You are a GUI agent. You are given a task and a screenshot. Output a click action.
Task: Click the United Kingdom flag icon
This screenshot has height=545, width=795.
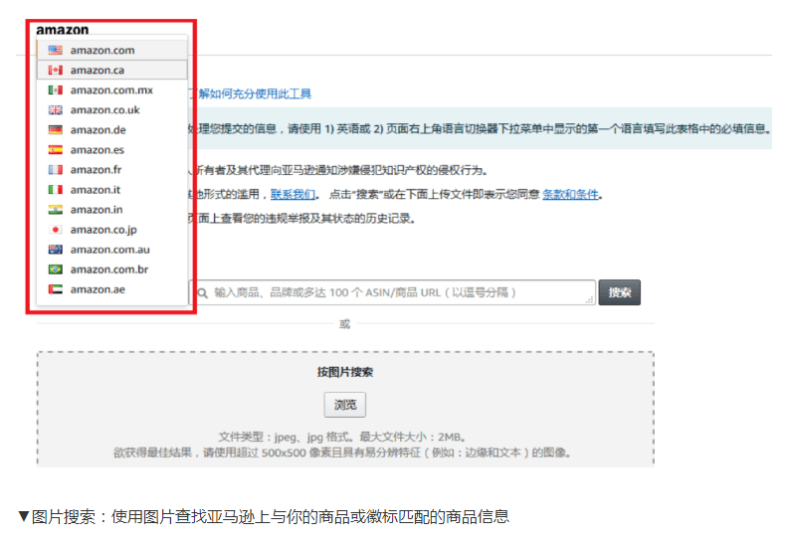tap(56, 110)
